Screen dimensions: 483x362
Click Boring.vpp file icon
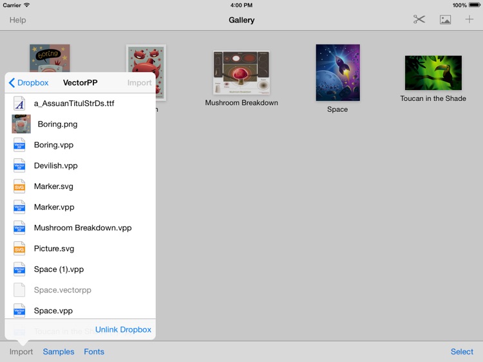point(19,145)
